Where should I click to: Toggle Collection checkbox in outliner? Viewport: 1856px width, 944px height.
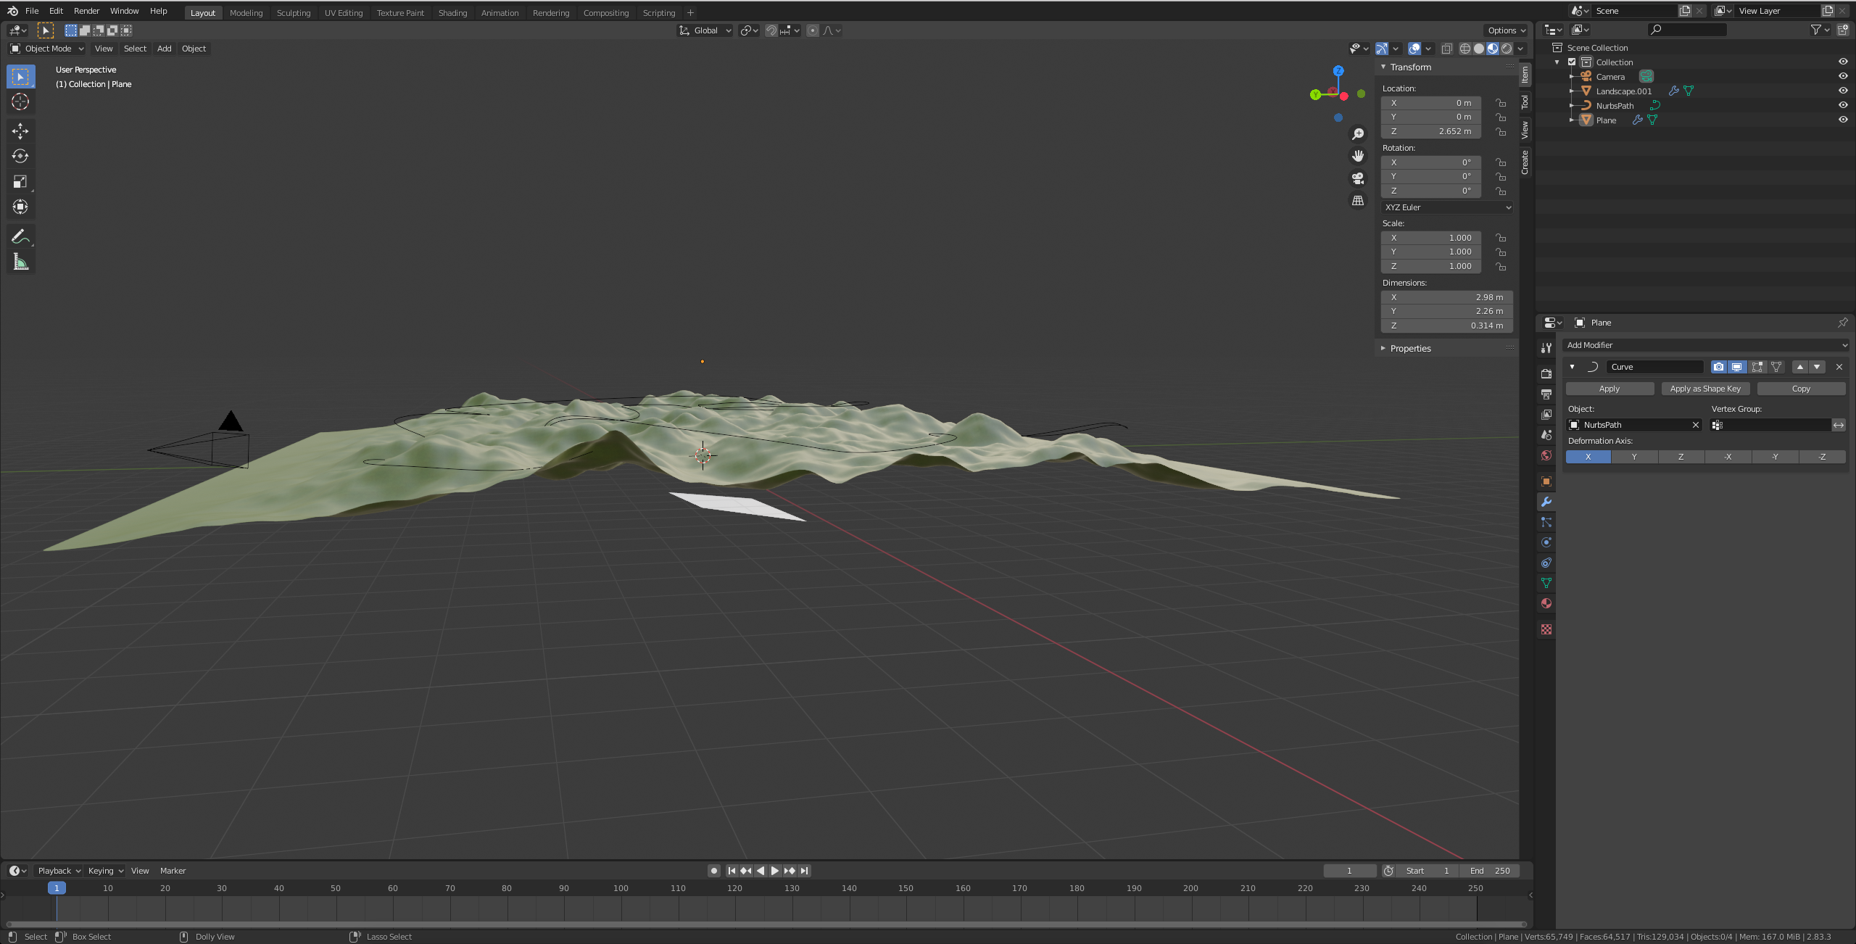tap(1572, 62)
